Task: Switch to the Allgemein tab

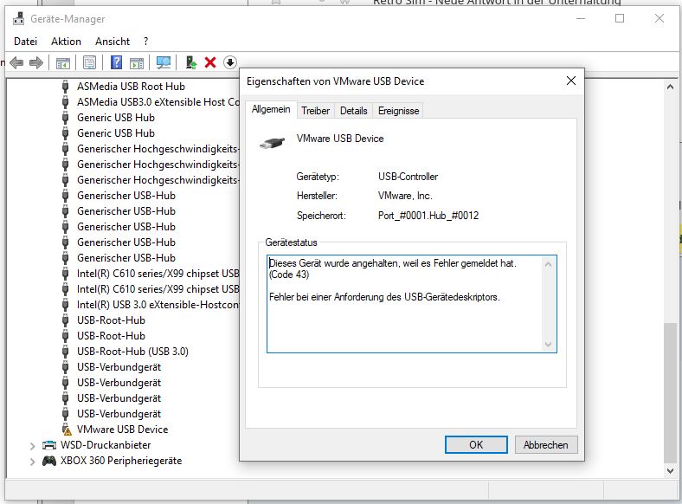Action: tap(271, 109)
